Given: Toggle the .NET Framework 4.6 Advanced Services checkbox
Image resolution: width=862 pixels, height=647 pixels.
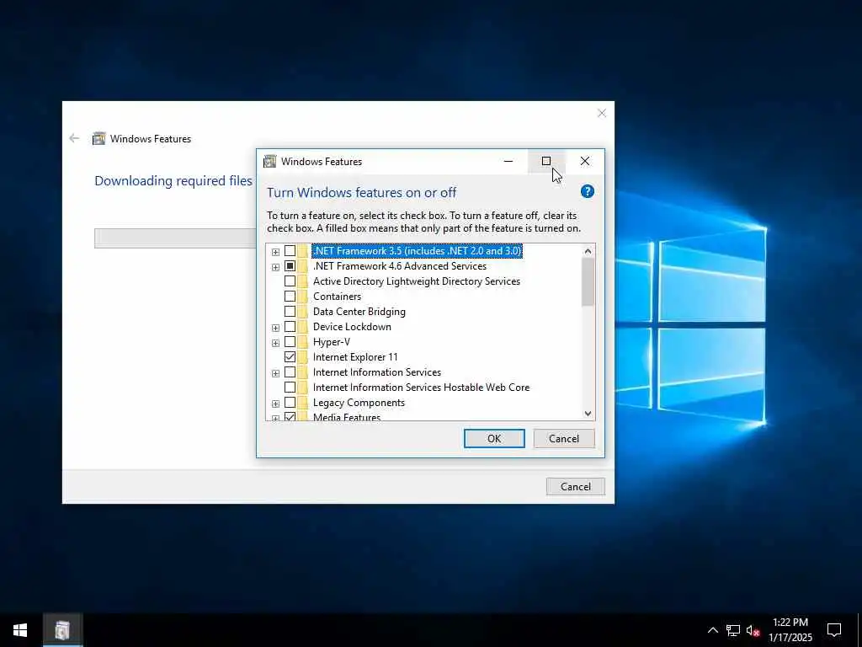Looking at the screenshot, I should point(290,266).
